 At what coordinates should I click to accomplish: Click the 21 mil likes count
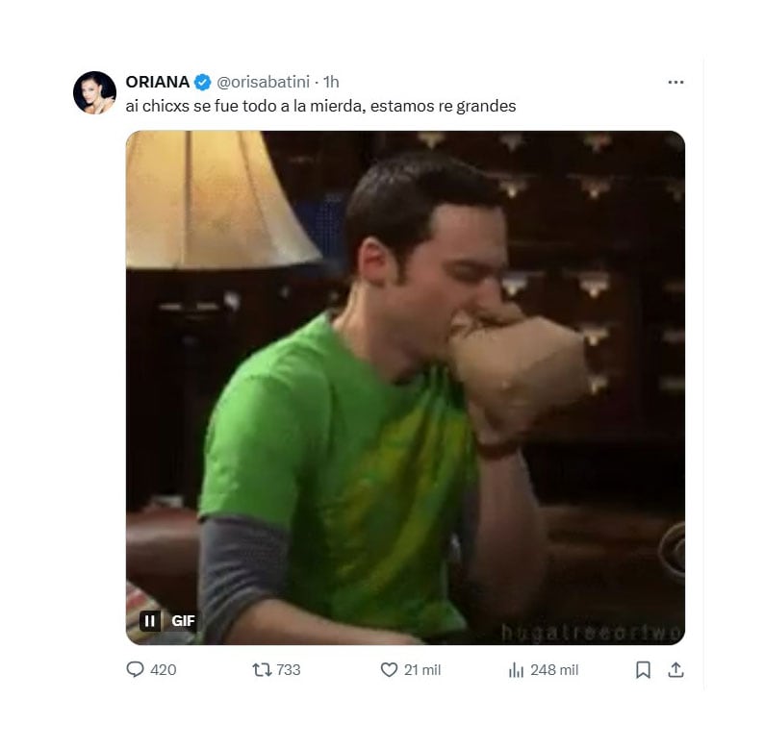(422, 670)
